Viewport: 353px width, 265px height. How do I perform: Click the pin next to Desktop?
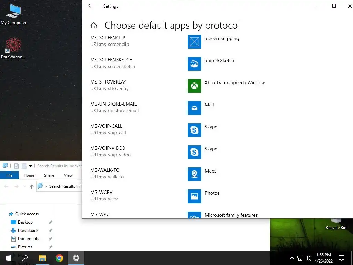50,223
